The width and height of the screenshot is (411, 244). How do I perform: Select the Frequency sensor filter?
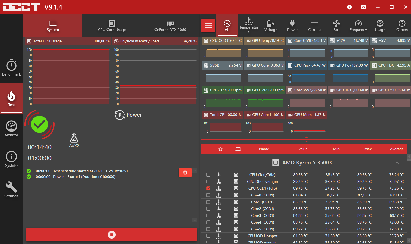(358, 26)
